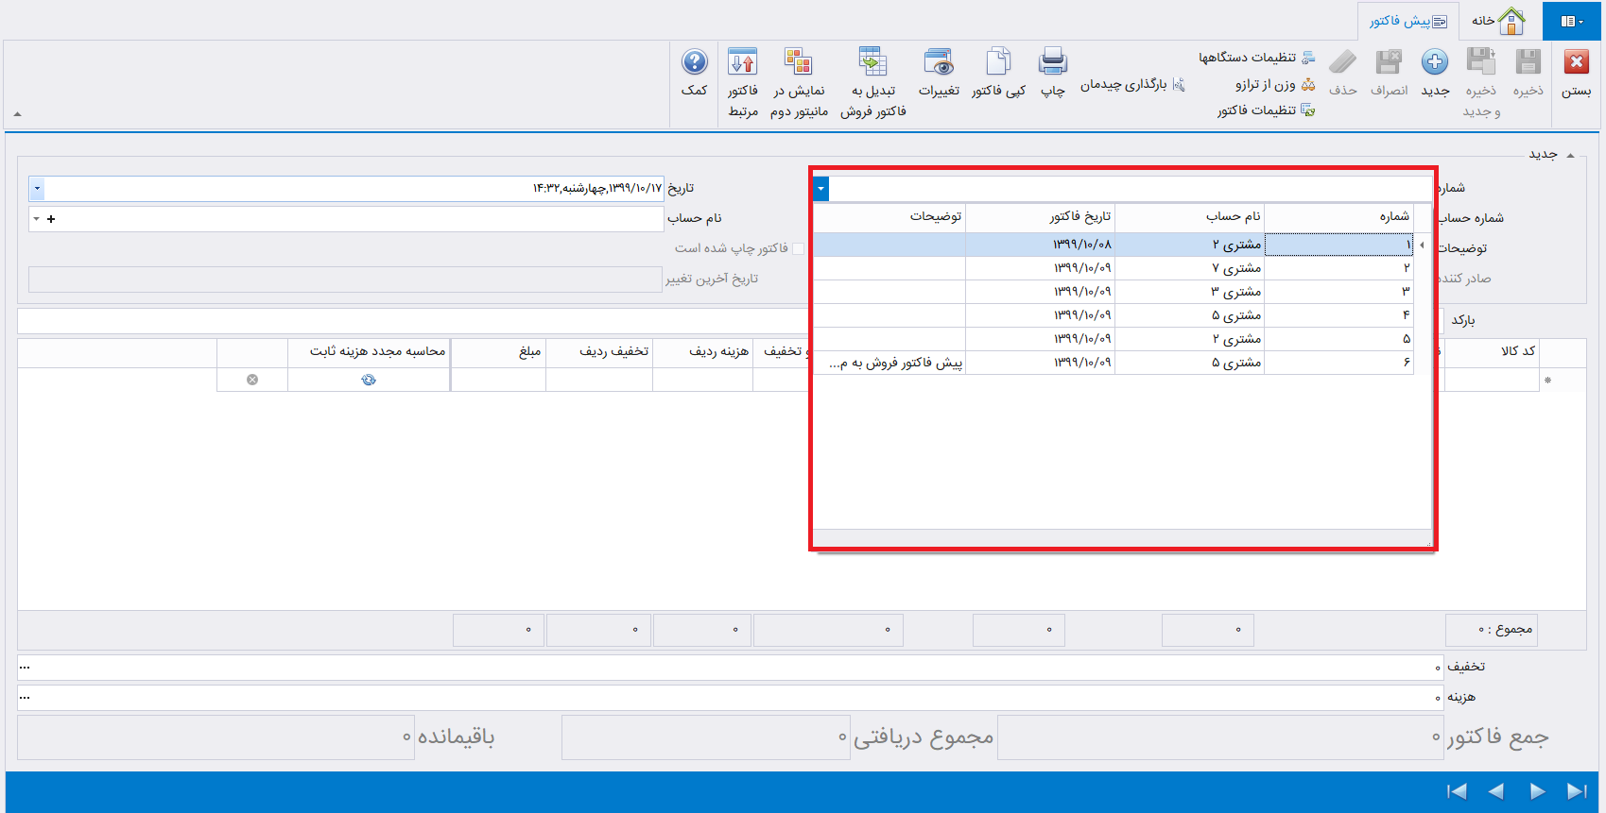Collapse the invoice number dropdown list
This screenshot has width=1606, height=813.
tap(820, 189)
